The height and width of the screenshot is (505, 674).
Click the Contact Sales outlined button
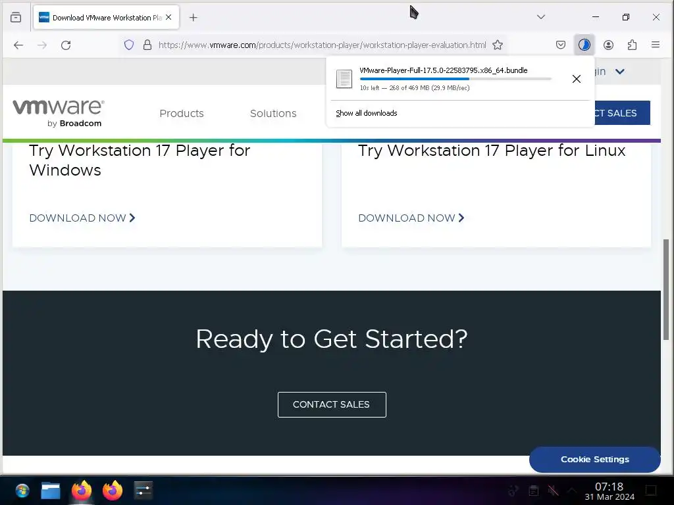pos(332,404)
